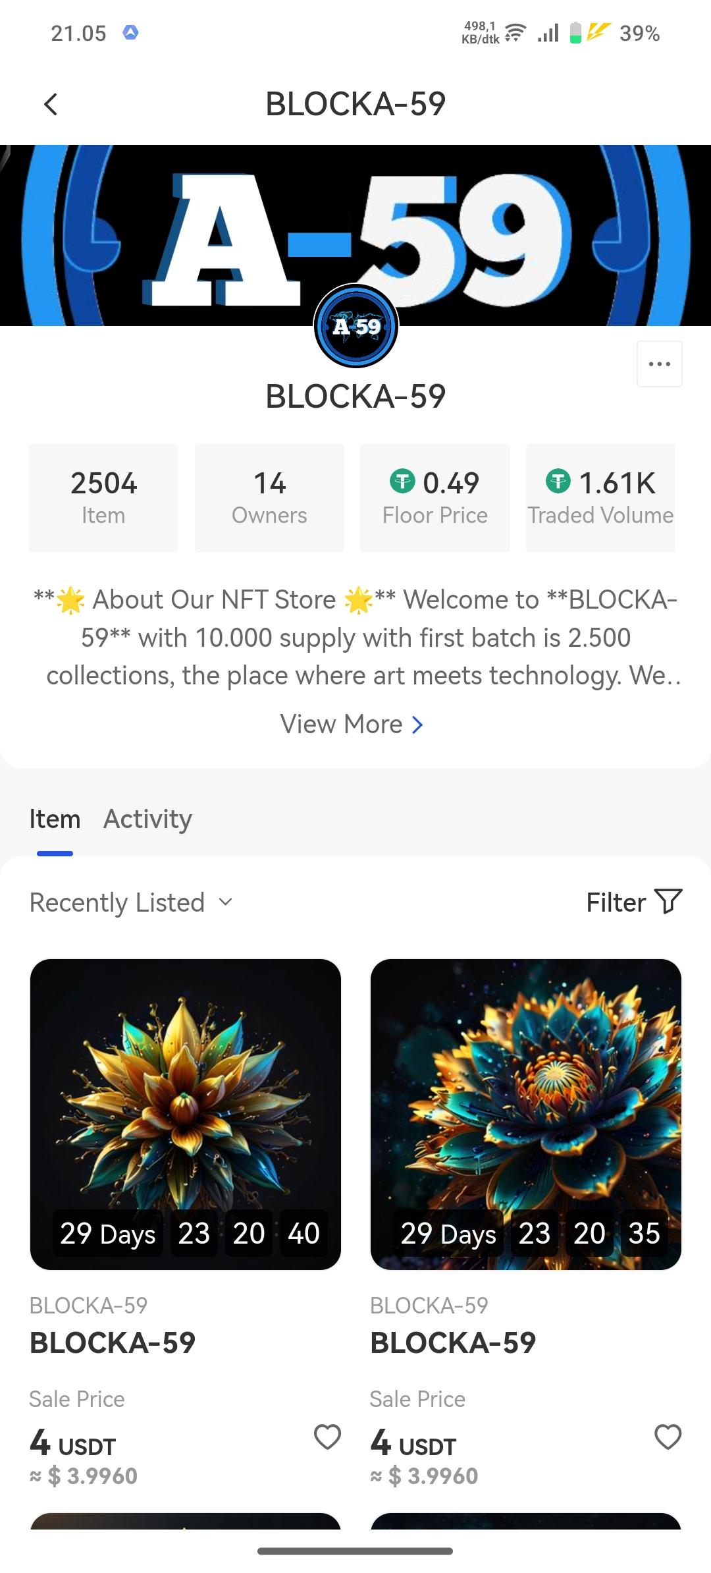Tap the Filter funnel icon

tap(668, 902)
